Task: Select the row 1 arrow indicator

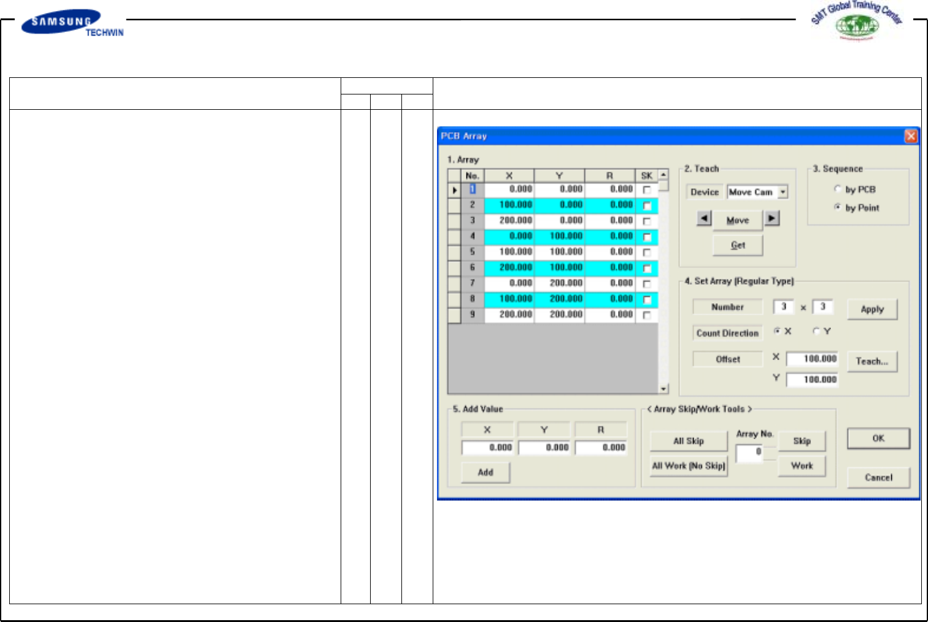Action: pyautogui.click(x=454, y=190)
